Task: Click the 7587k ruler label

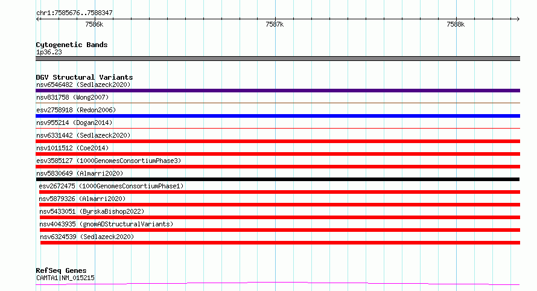Action: [x=275, y=24]
